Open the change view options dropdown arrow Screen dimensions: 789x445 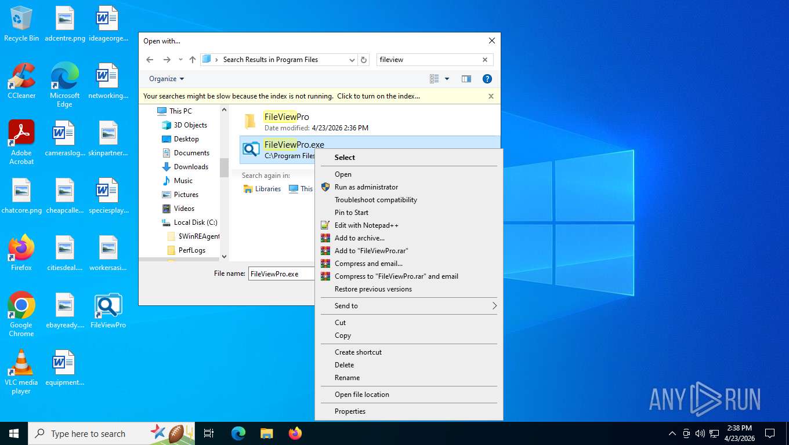click(x=447, y=79)
